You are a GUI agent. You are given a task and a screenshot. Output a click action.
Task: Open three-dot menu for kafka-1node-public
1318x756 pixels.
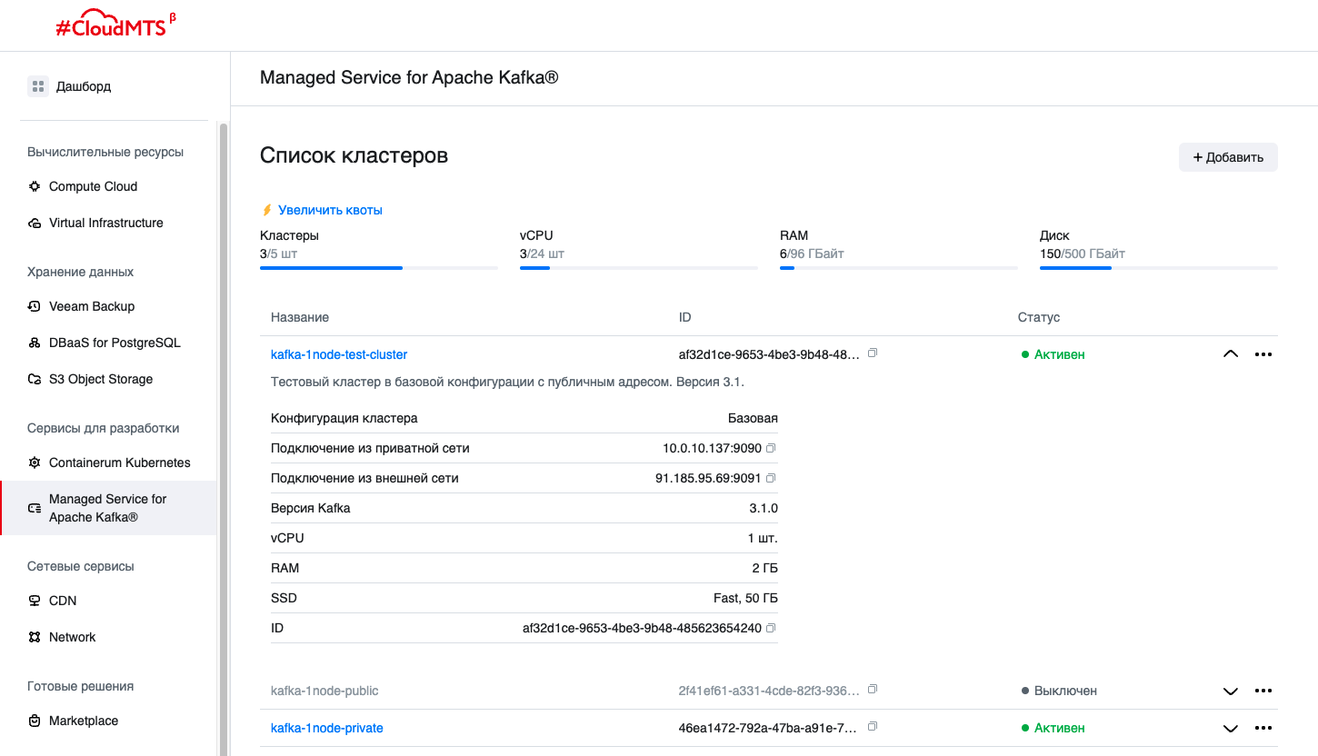pyautogui.click(x=1263, y=691)
